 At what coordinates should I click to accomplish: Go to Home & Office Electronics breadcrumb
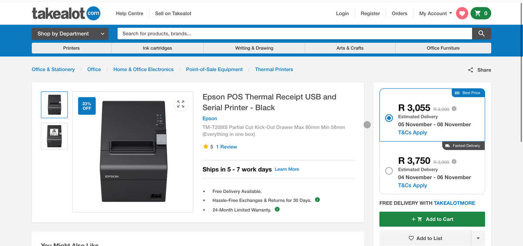click(x=143, y=69)
